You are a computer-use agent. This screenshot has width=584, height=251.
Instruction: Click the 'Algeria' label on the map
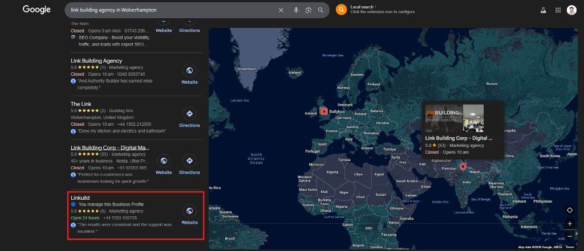tap(332, 172)
